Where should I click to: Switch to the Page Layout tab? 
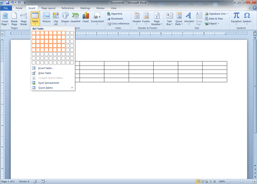click(x=48, y=8)
